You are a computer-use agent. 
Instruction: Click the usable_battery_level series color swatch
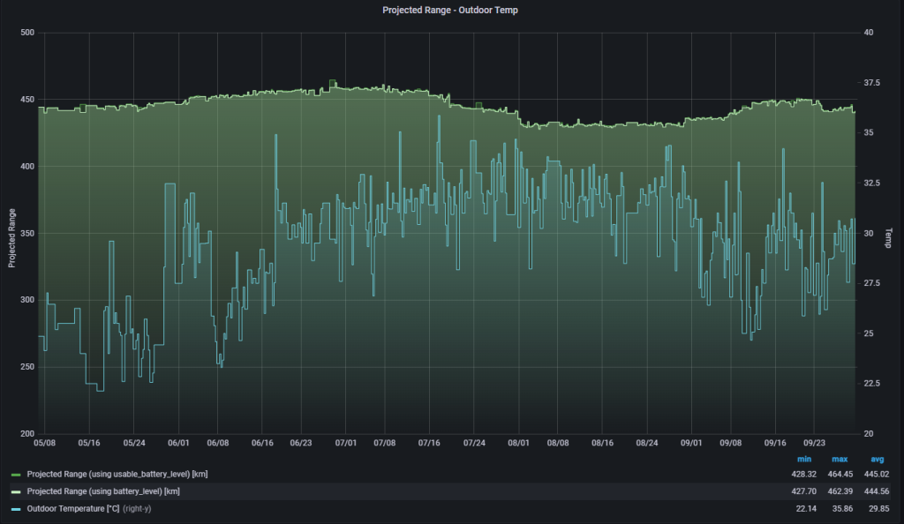[x=16, y=475]
